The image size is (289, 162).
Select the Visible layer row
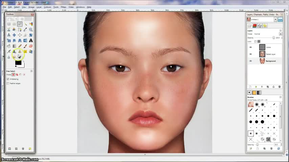coord(265,47)
